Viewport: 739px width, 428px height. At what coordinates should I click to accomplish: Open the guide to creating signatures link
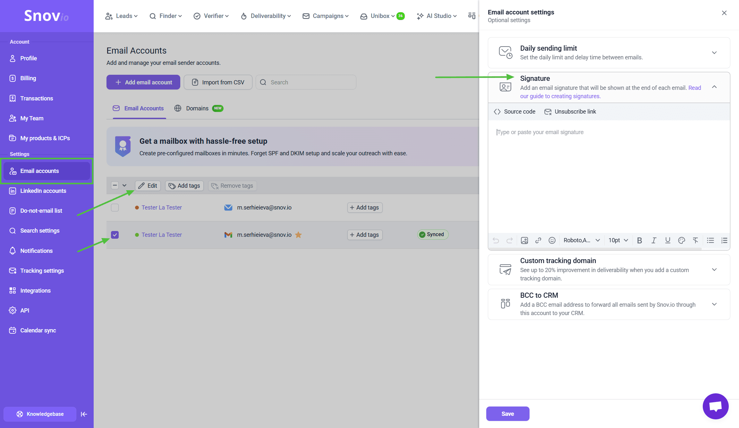tap(560, 96)
